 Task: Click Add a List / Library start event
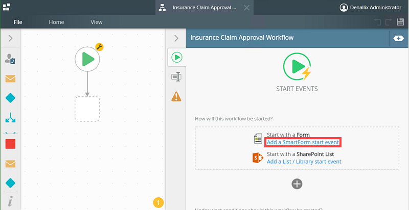(304, 162)
